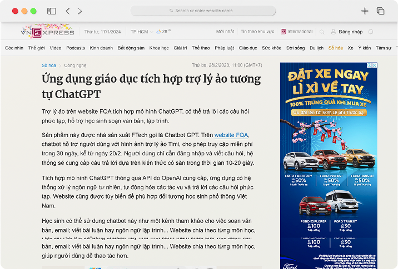Image resolution: width=398 pixels, height=269 pixels.
Task: Open the Xe menu item
Action: click(x=351, y=48)
